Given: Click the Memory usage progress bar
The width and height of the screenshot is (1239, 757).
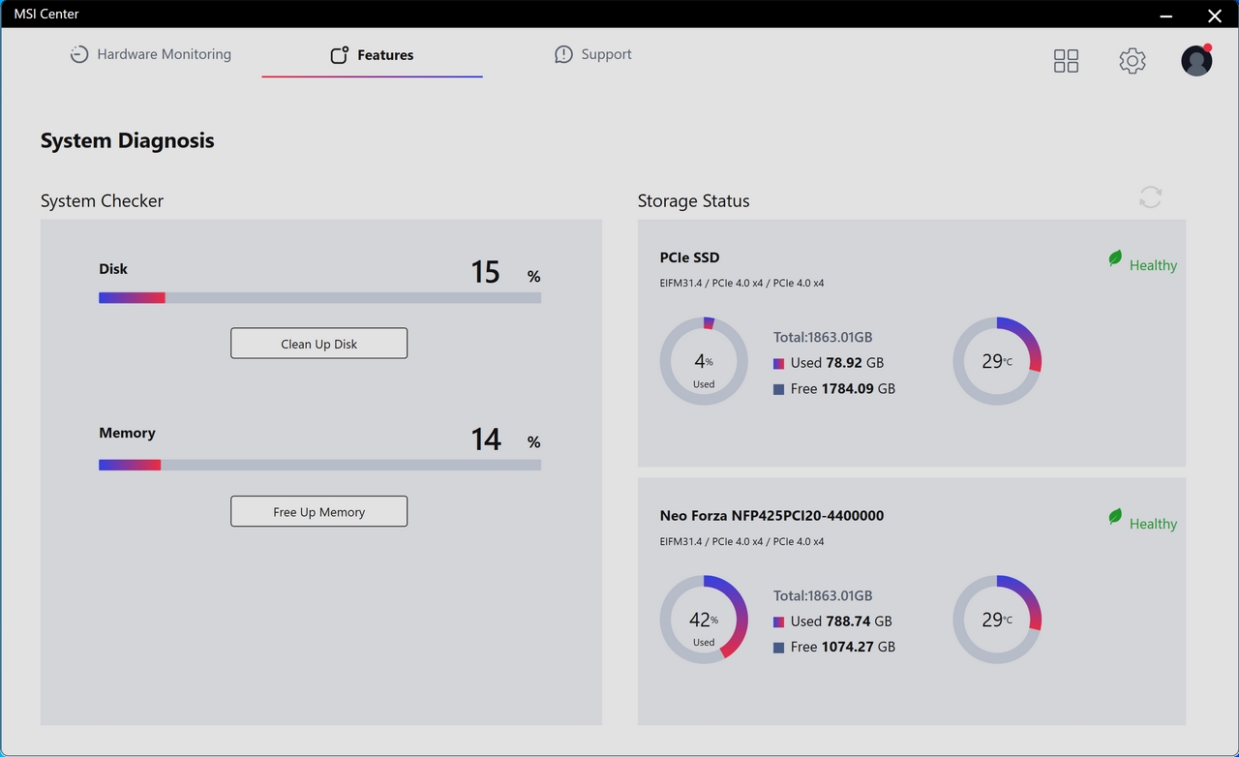Looking at the screenshot, I should [319, 466].
